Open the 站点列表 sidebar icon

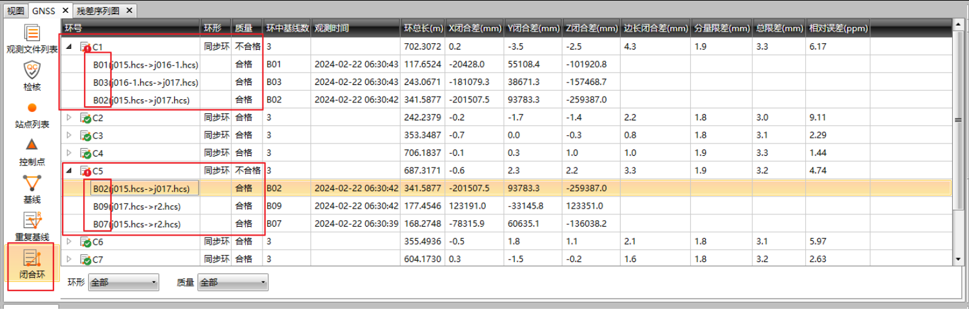[x=32, y=115]
